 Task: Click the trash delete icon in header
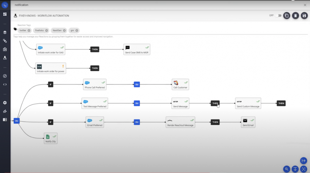click(295, 16)
